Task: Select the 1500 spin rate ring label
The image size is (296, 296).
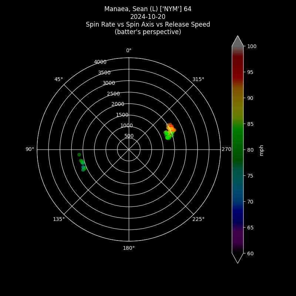Action: [x=122, y=115]
